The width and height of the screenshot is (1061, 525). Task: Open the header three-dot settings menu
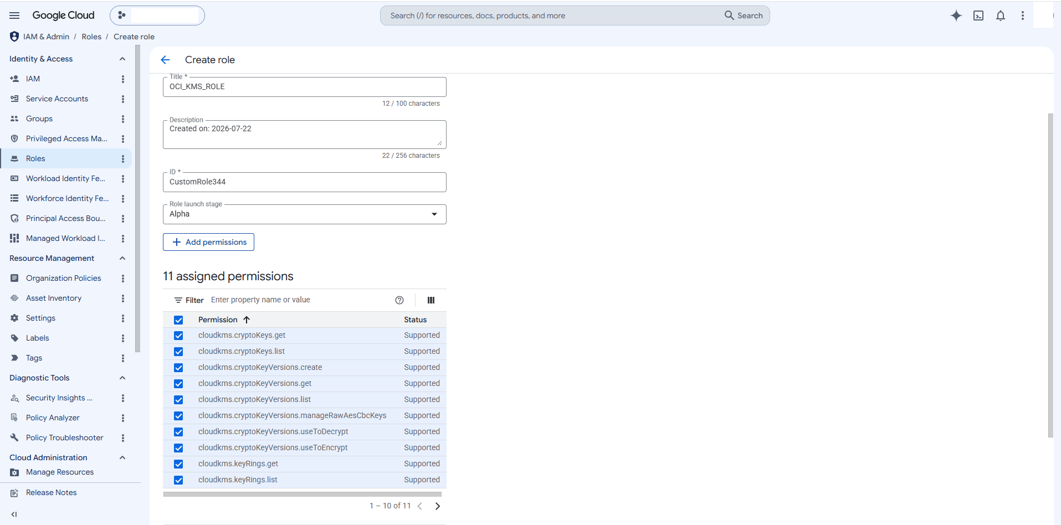1023,16
